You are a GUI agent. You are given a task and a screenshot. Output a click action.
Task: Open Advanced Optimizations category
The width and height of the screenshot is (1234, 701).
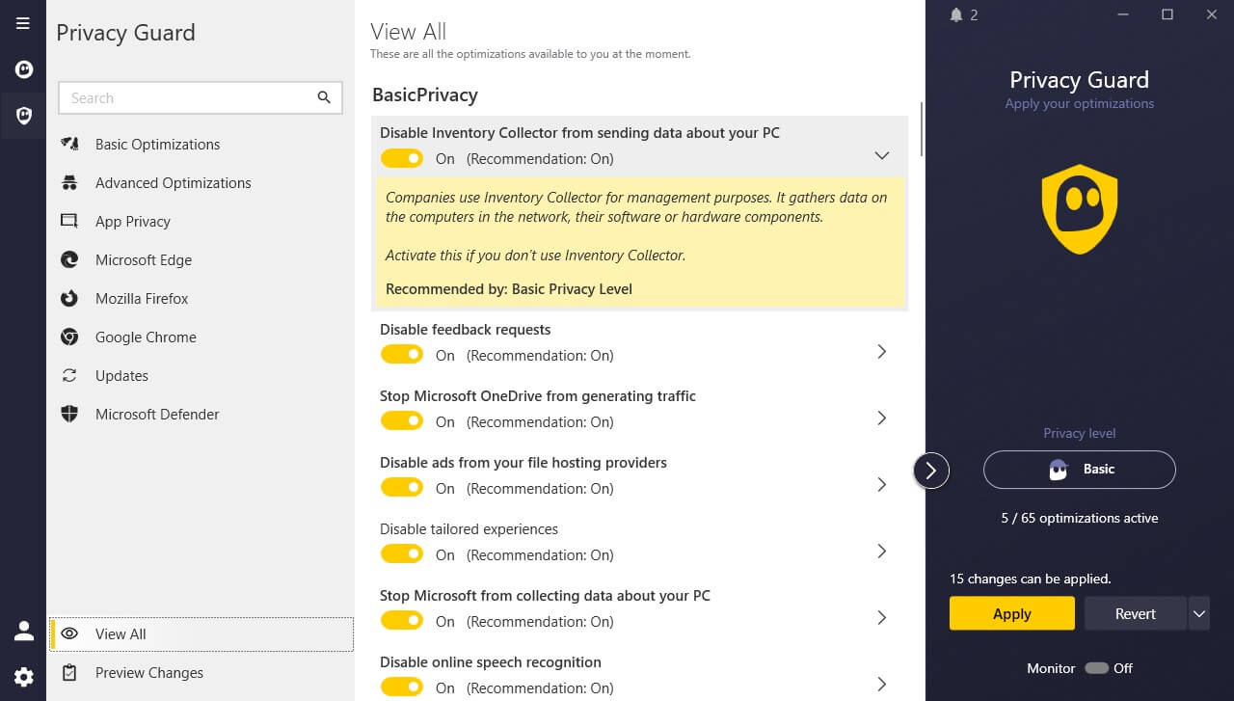pyautogui.click(x=173, y=183)
